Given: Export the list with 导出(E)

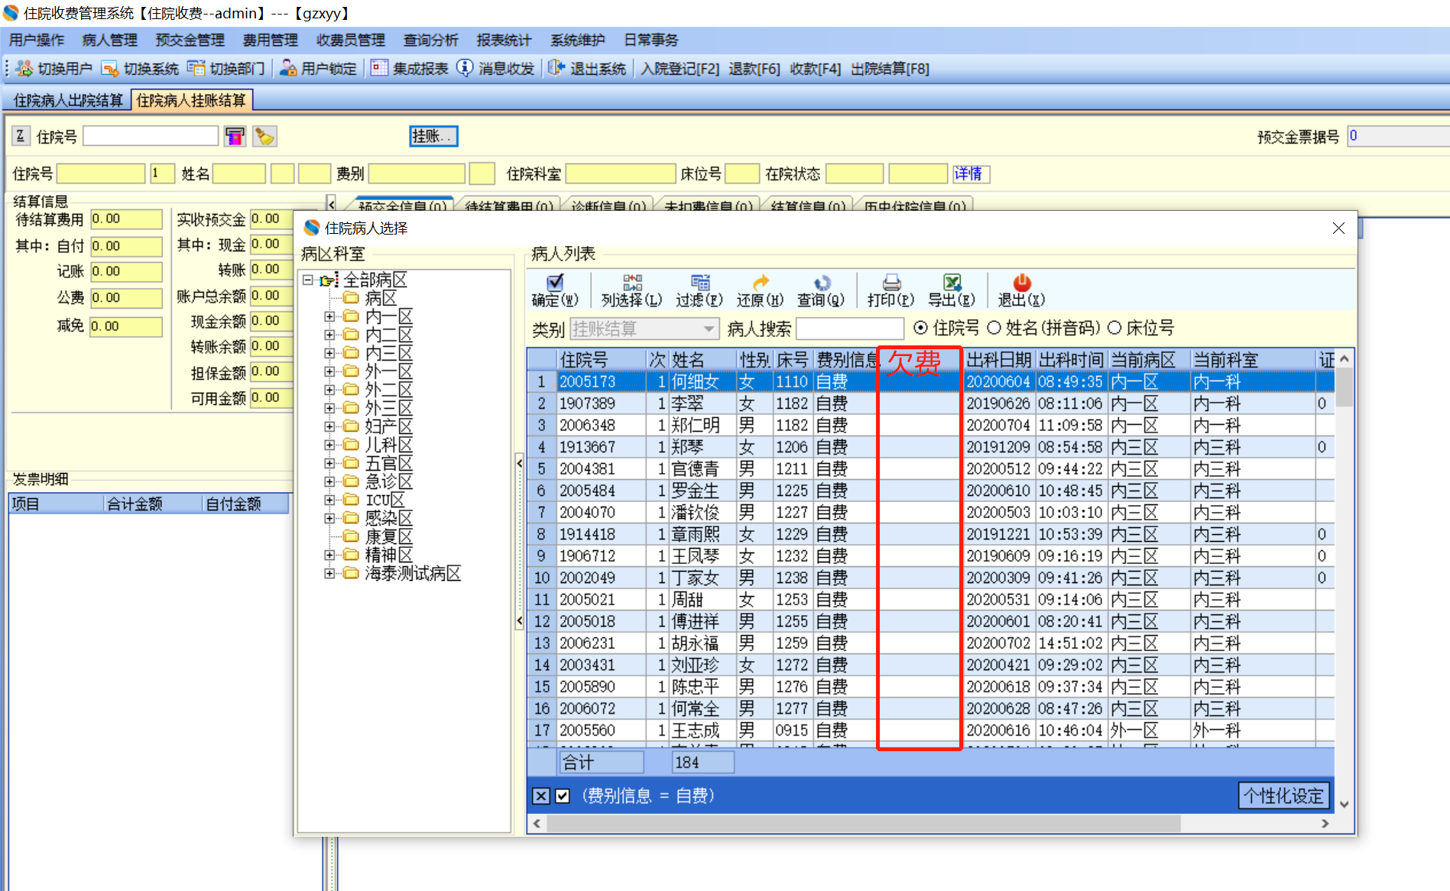Looking at the screenshot, I should (x=952, y=290).
